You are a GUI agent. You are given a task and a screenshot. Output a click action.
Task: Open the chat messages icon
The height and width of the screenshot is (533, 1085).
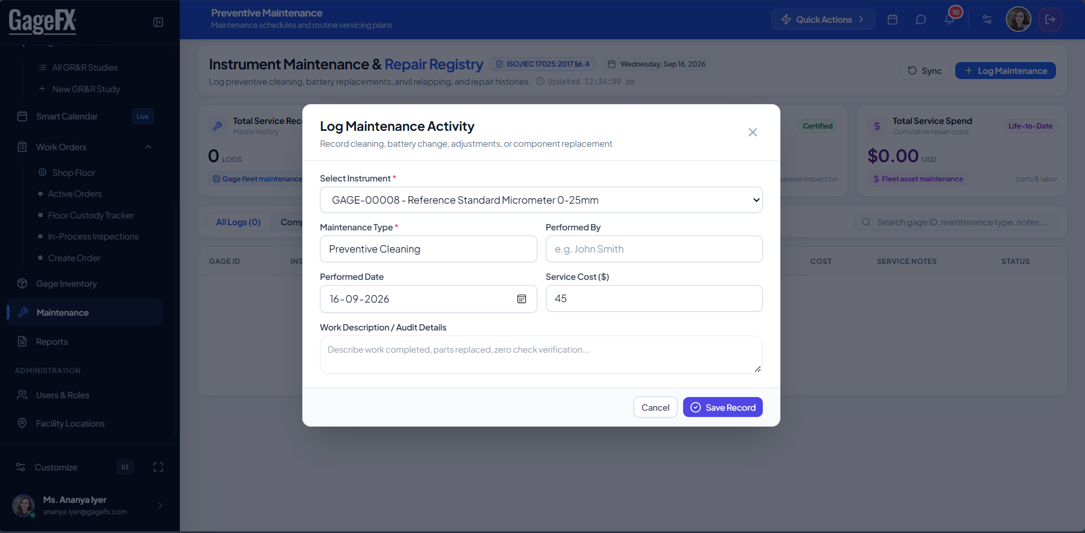(920, 19)
